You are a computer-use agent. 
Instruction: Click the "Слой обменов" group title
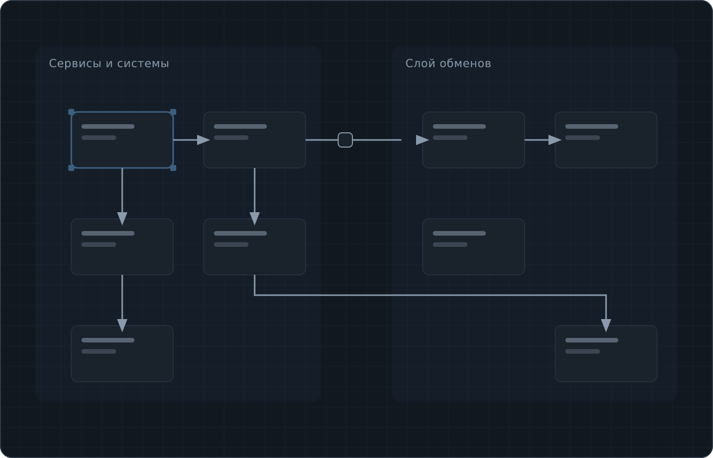pos(448,64)
